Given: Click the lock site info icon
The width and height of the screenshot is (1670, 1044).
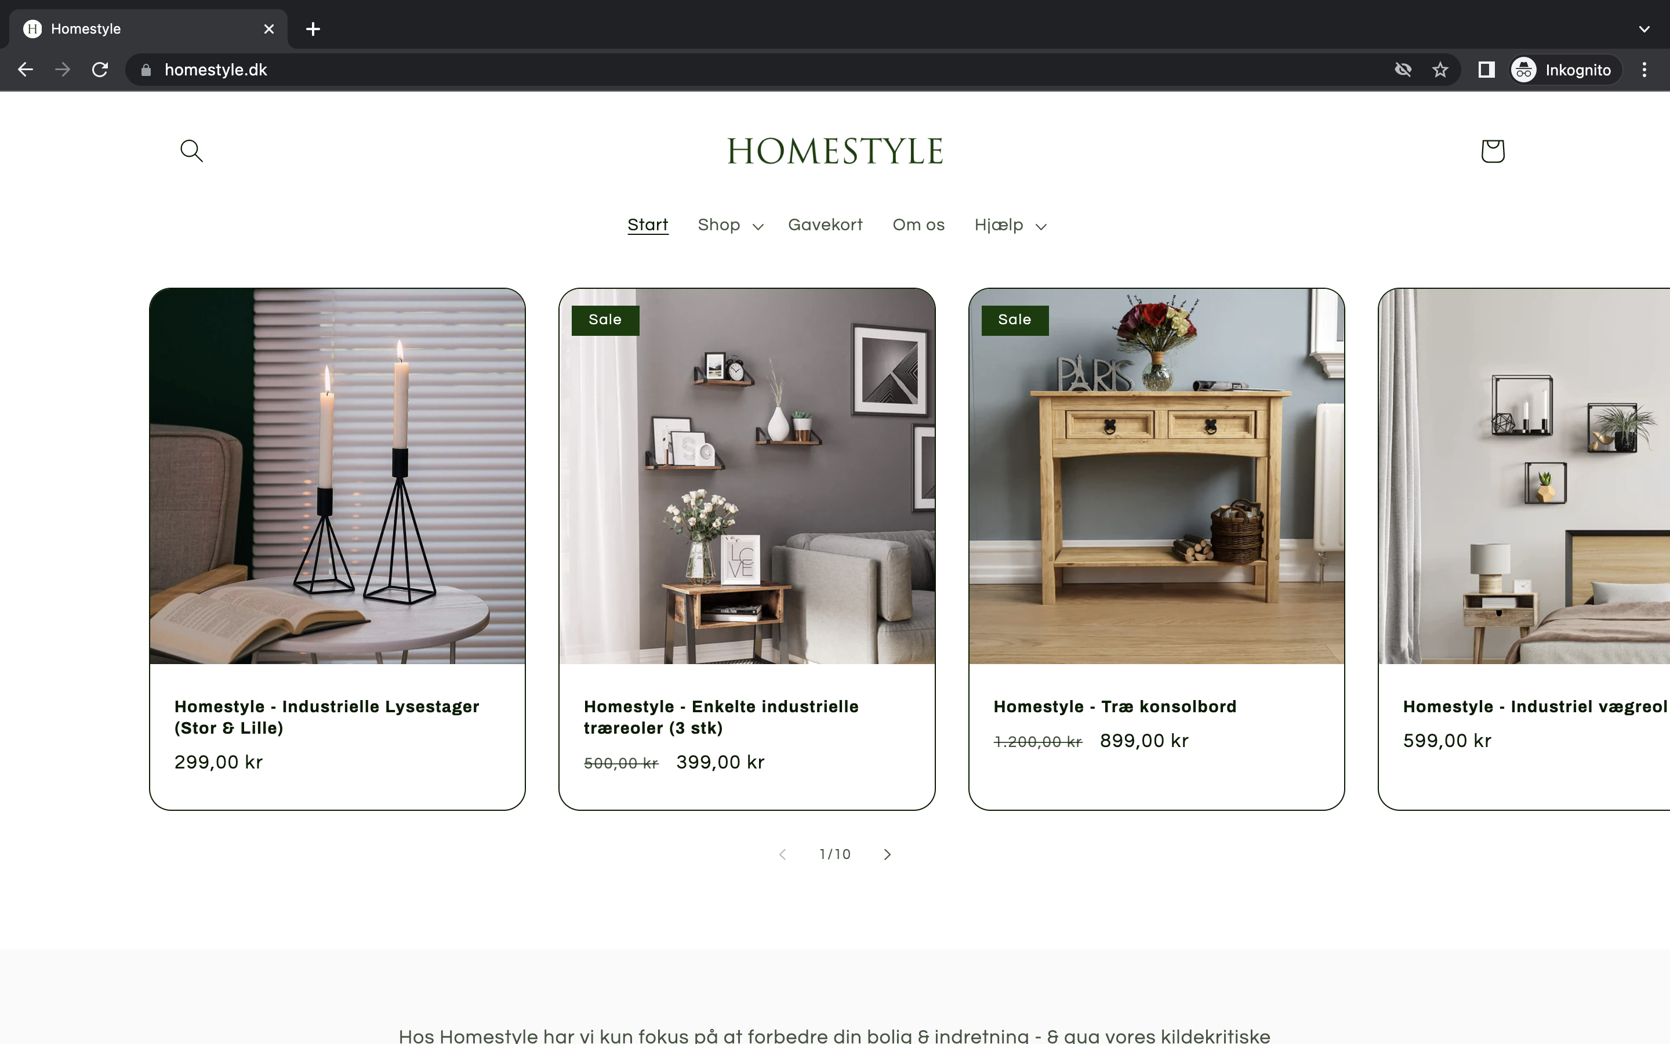Looking at the screenshot, I should (x=146, y=70).
